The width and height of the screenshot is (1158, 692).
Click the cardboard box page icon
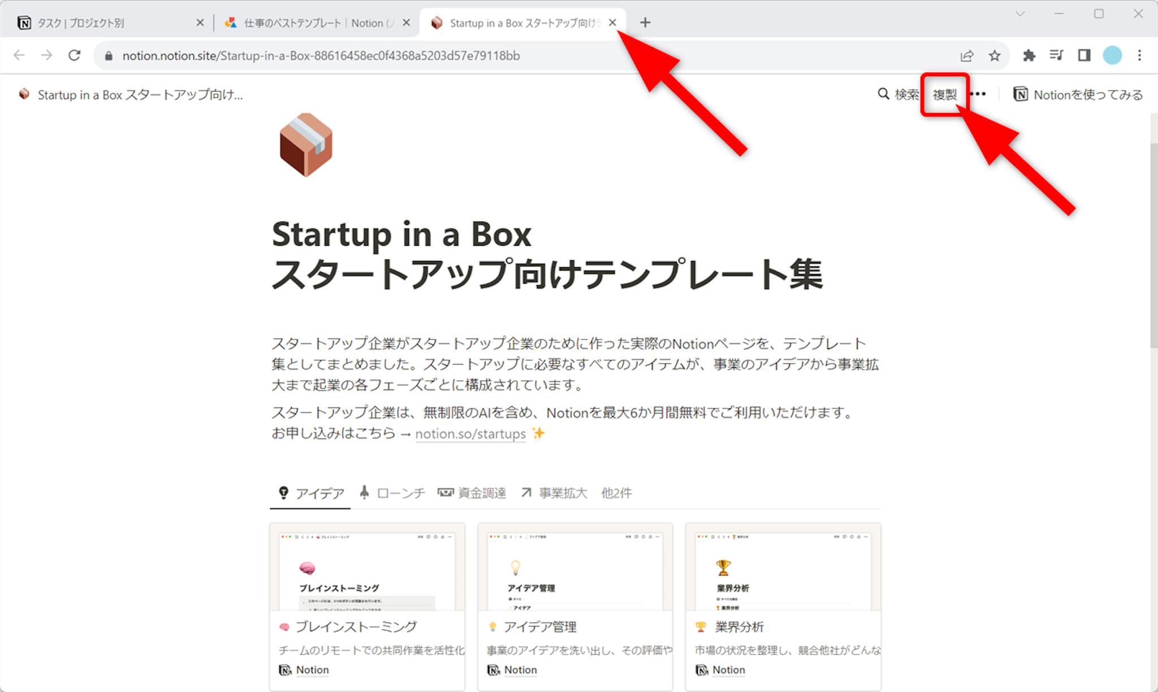coord(306,145)
